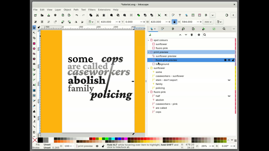This screenshot has height=151, width=269.
Task: Open the Extensions menu
Action: click(x=104, y=10)
